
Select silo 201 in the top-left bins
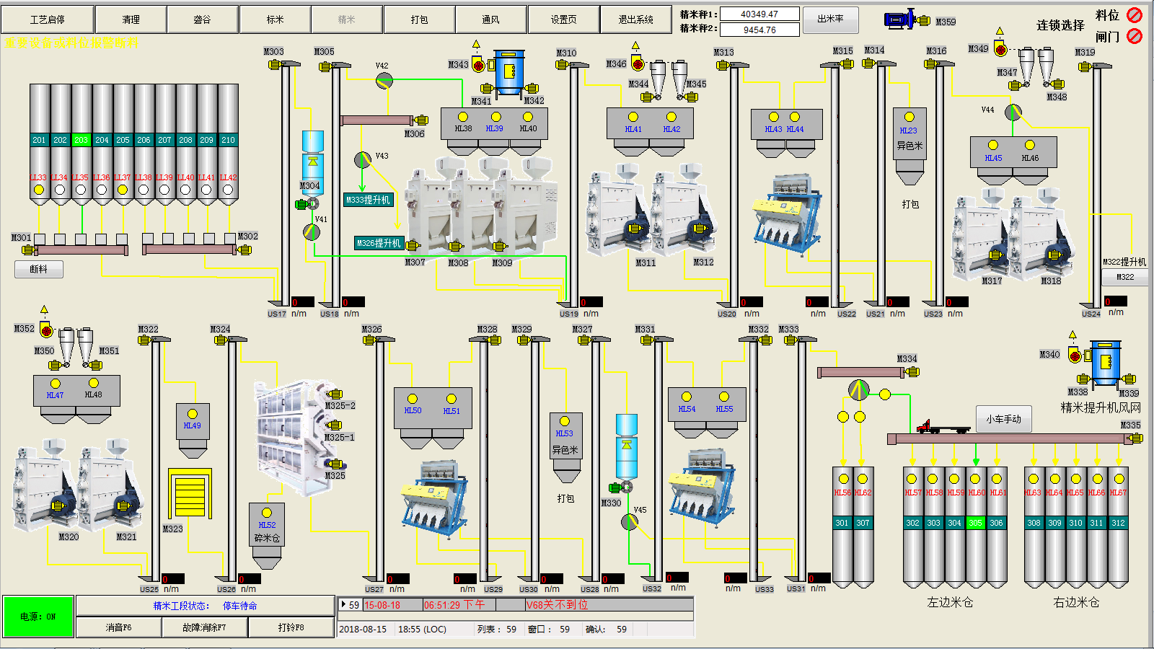pos(39,140)
